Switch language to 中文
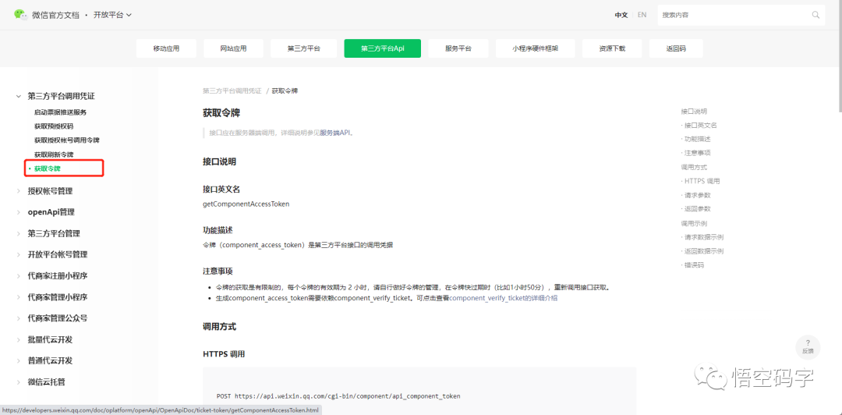This screenshot has width=842, height=415. coord(621,15)
